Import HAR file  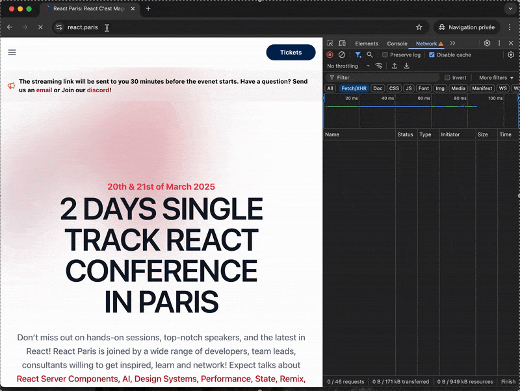coord(395,66)
